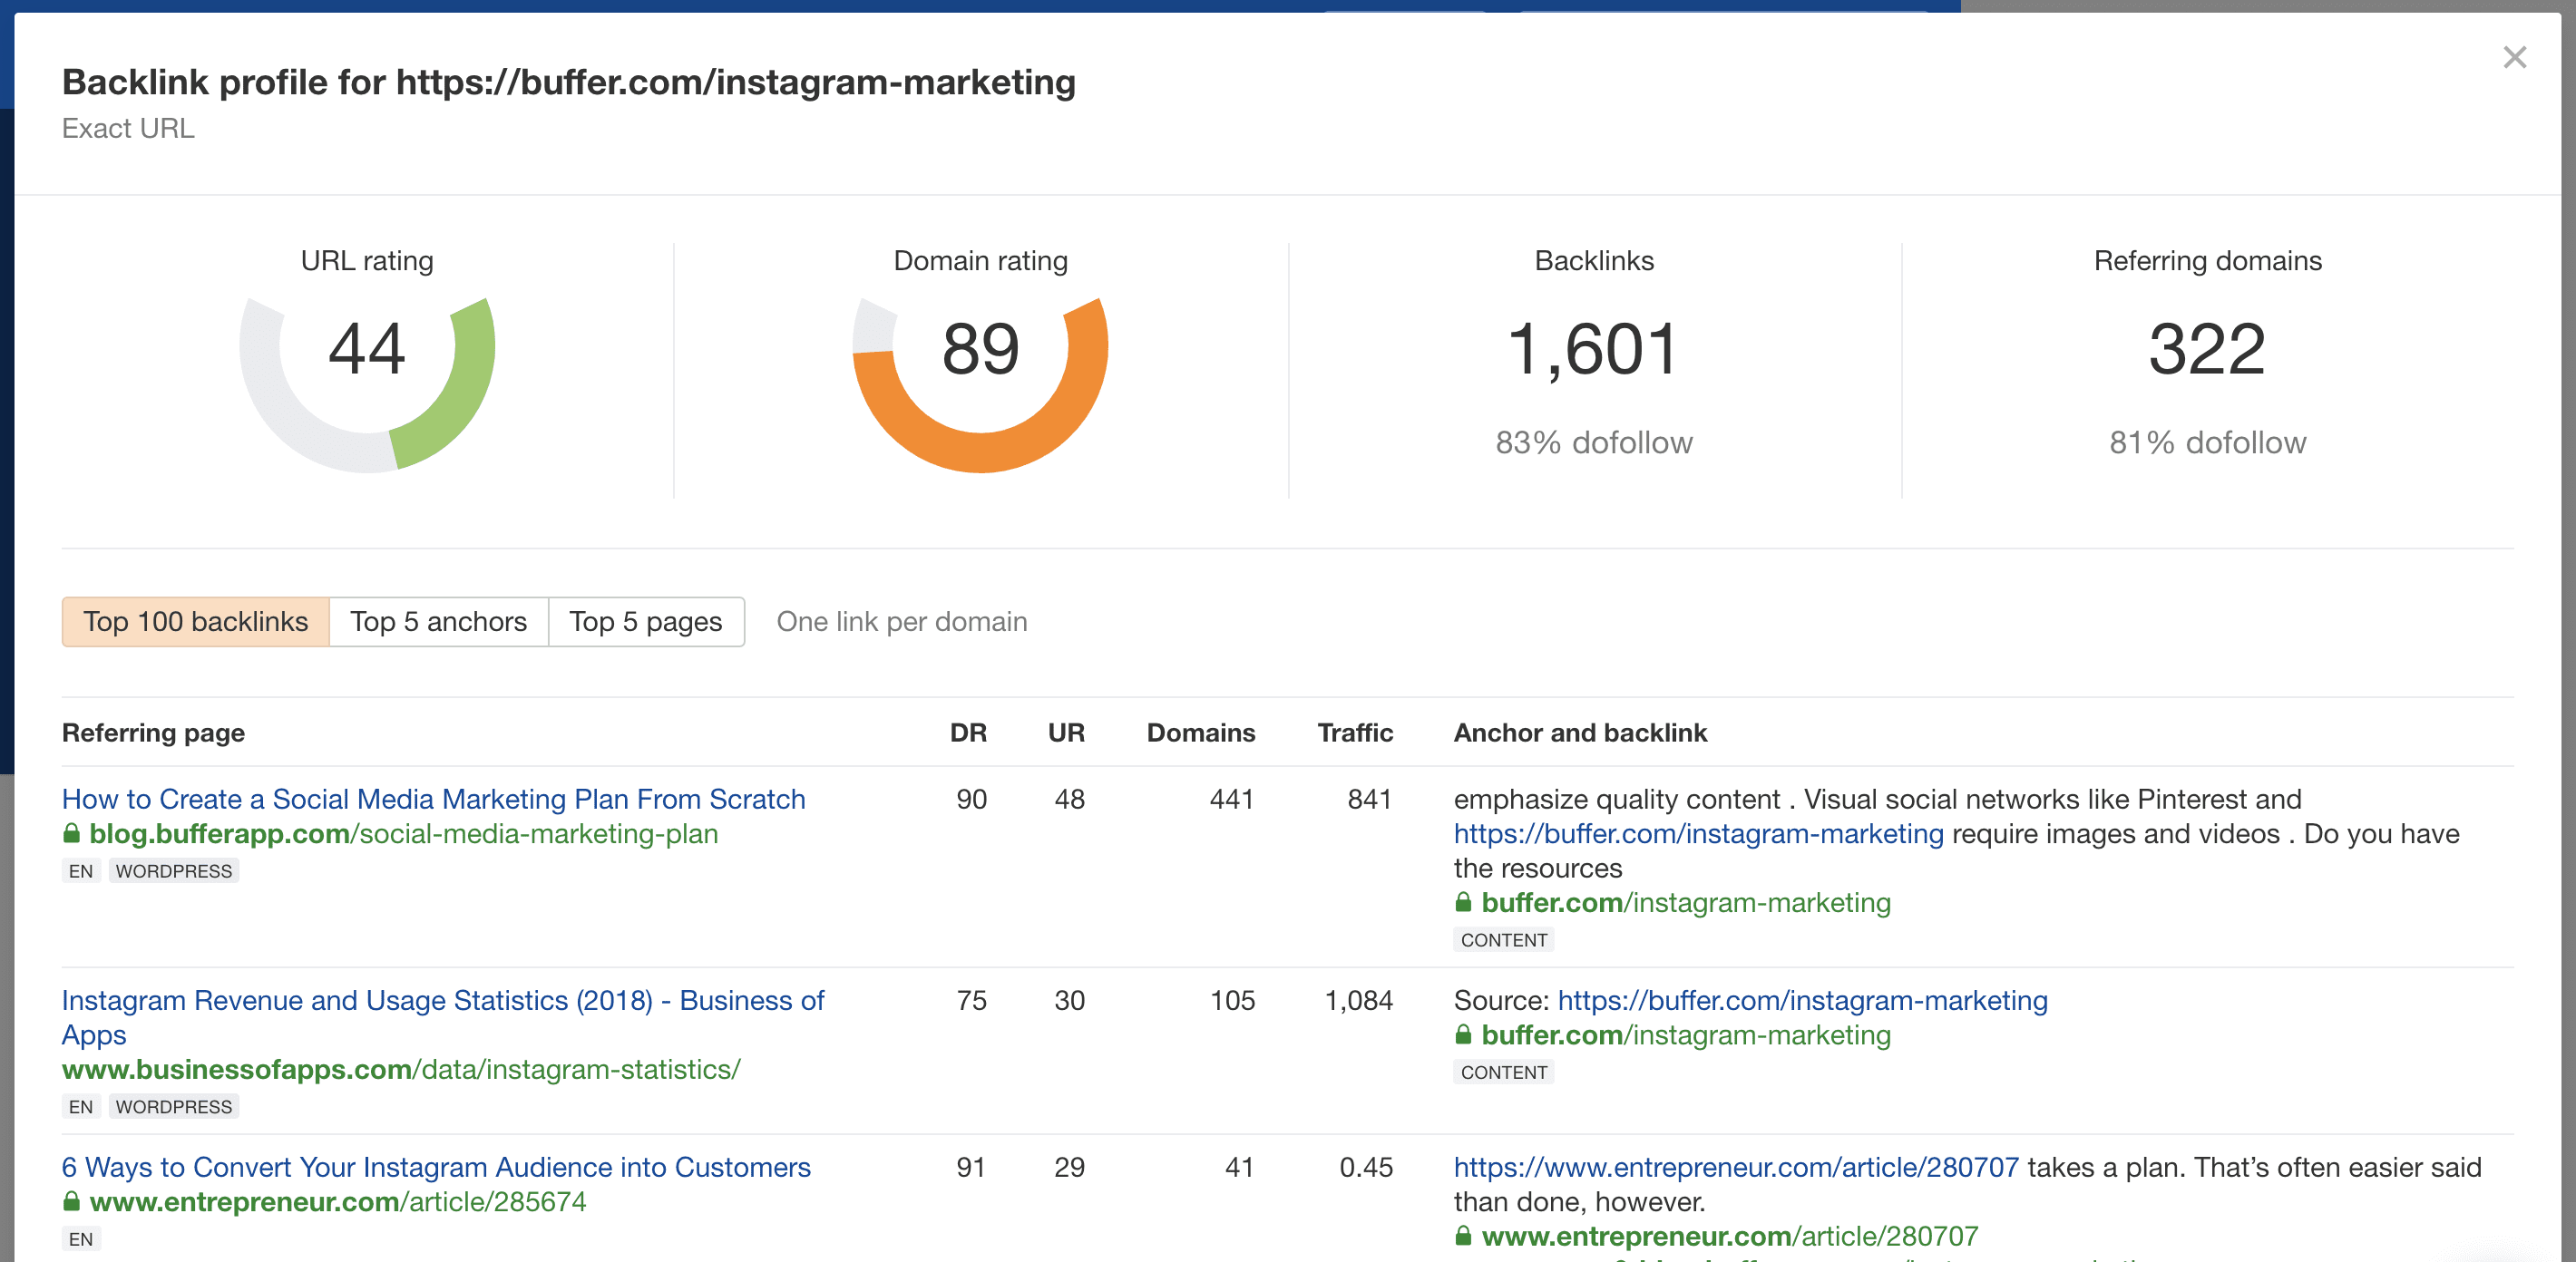This screenshot has height=1262, width=2576.
Task: Click the EN tag in entrepreneur row
Action: click(81, 1239)
